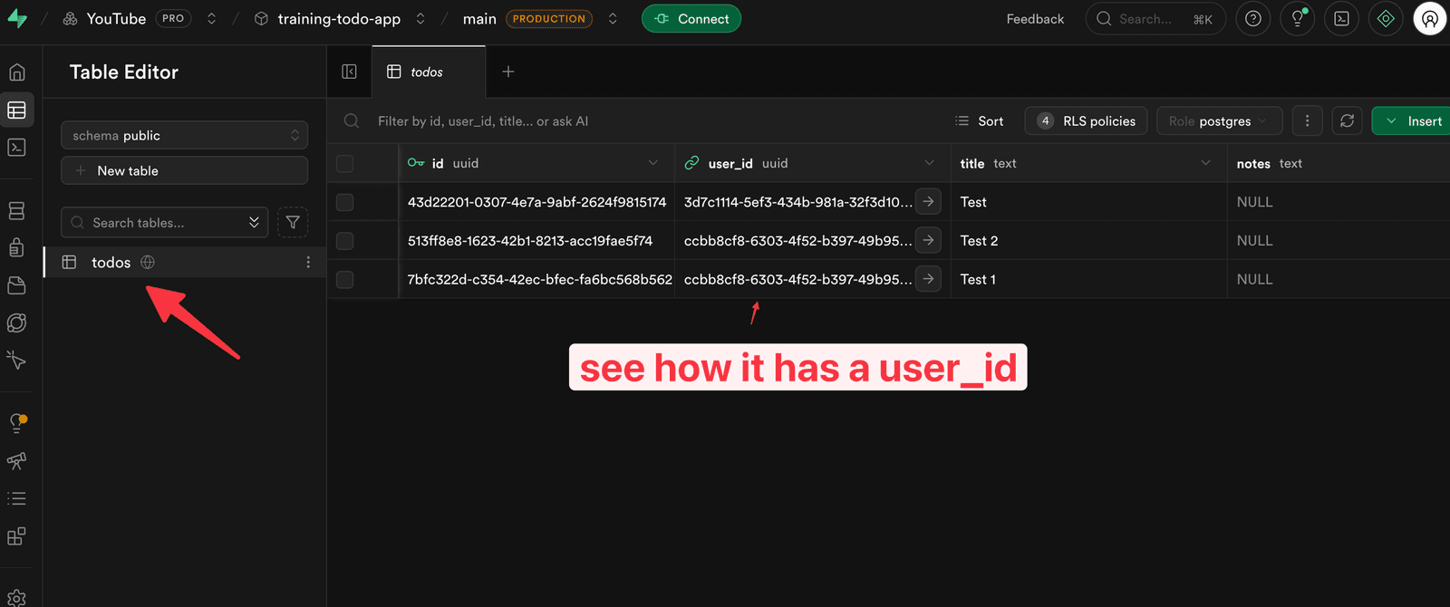Click the filter tables funnel icon

point(293,222)
